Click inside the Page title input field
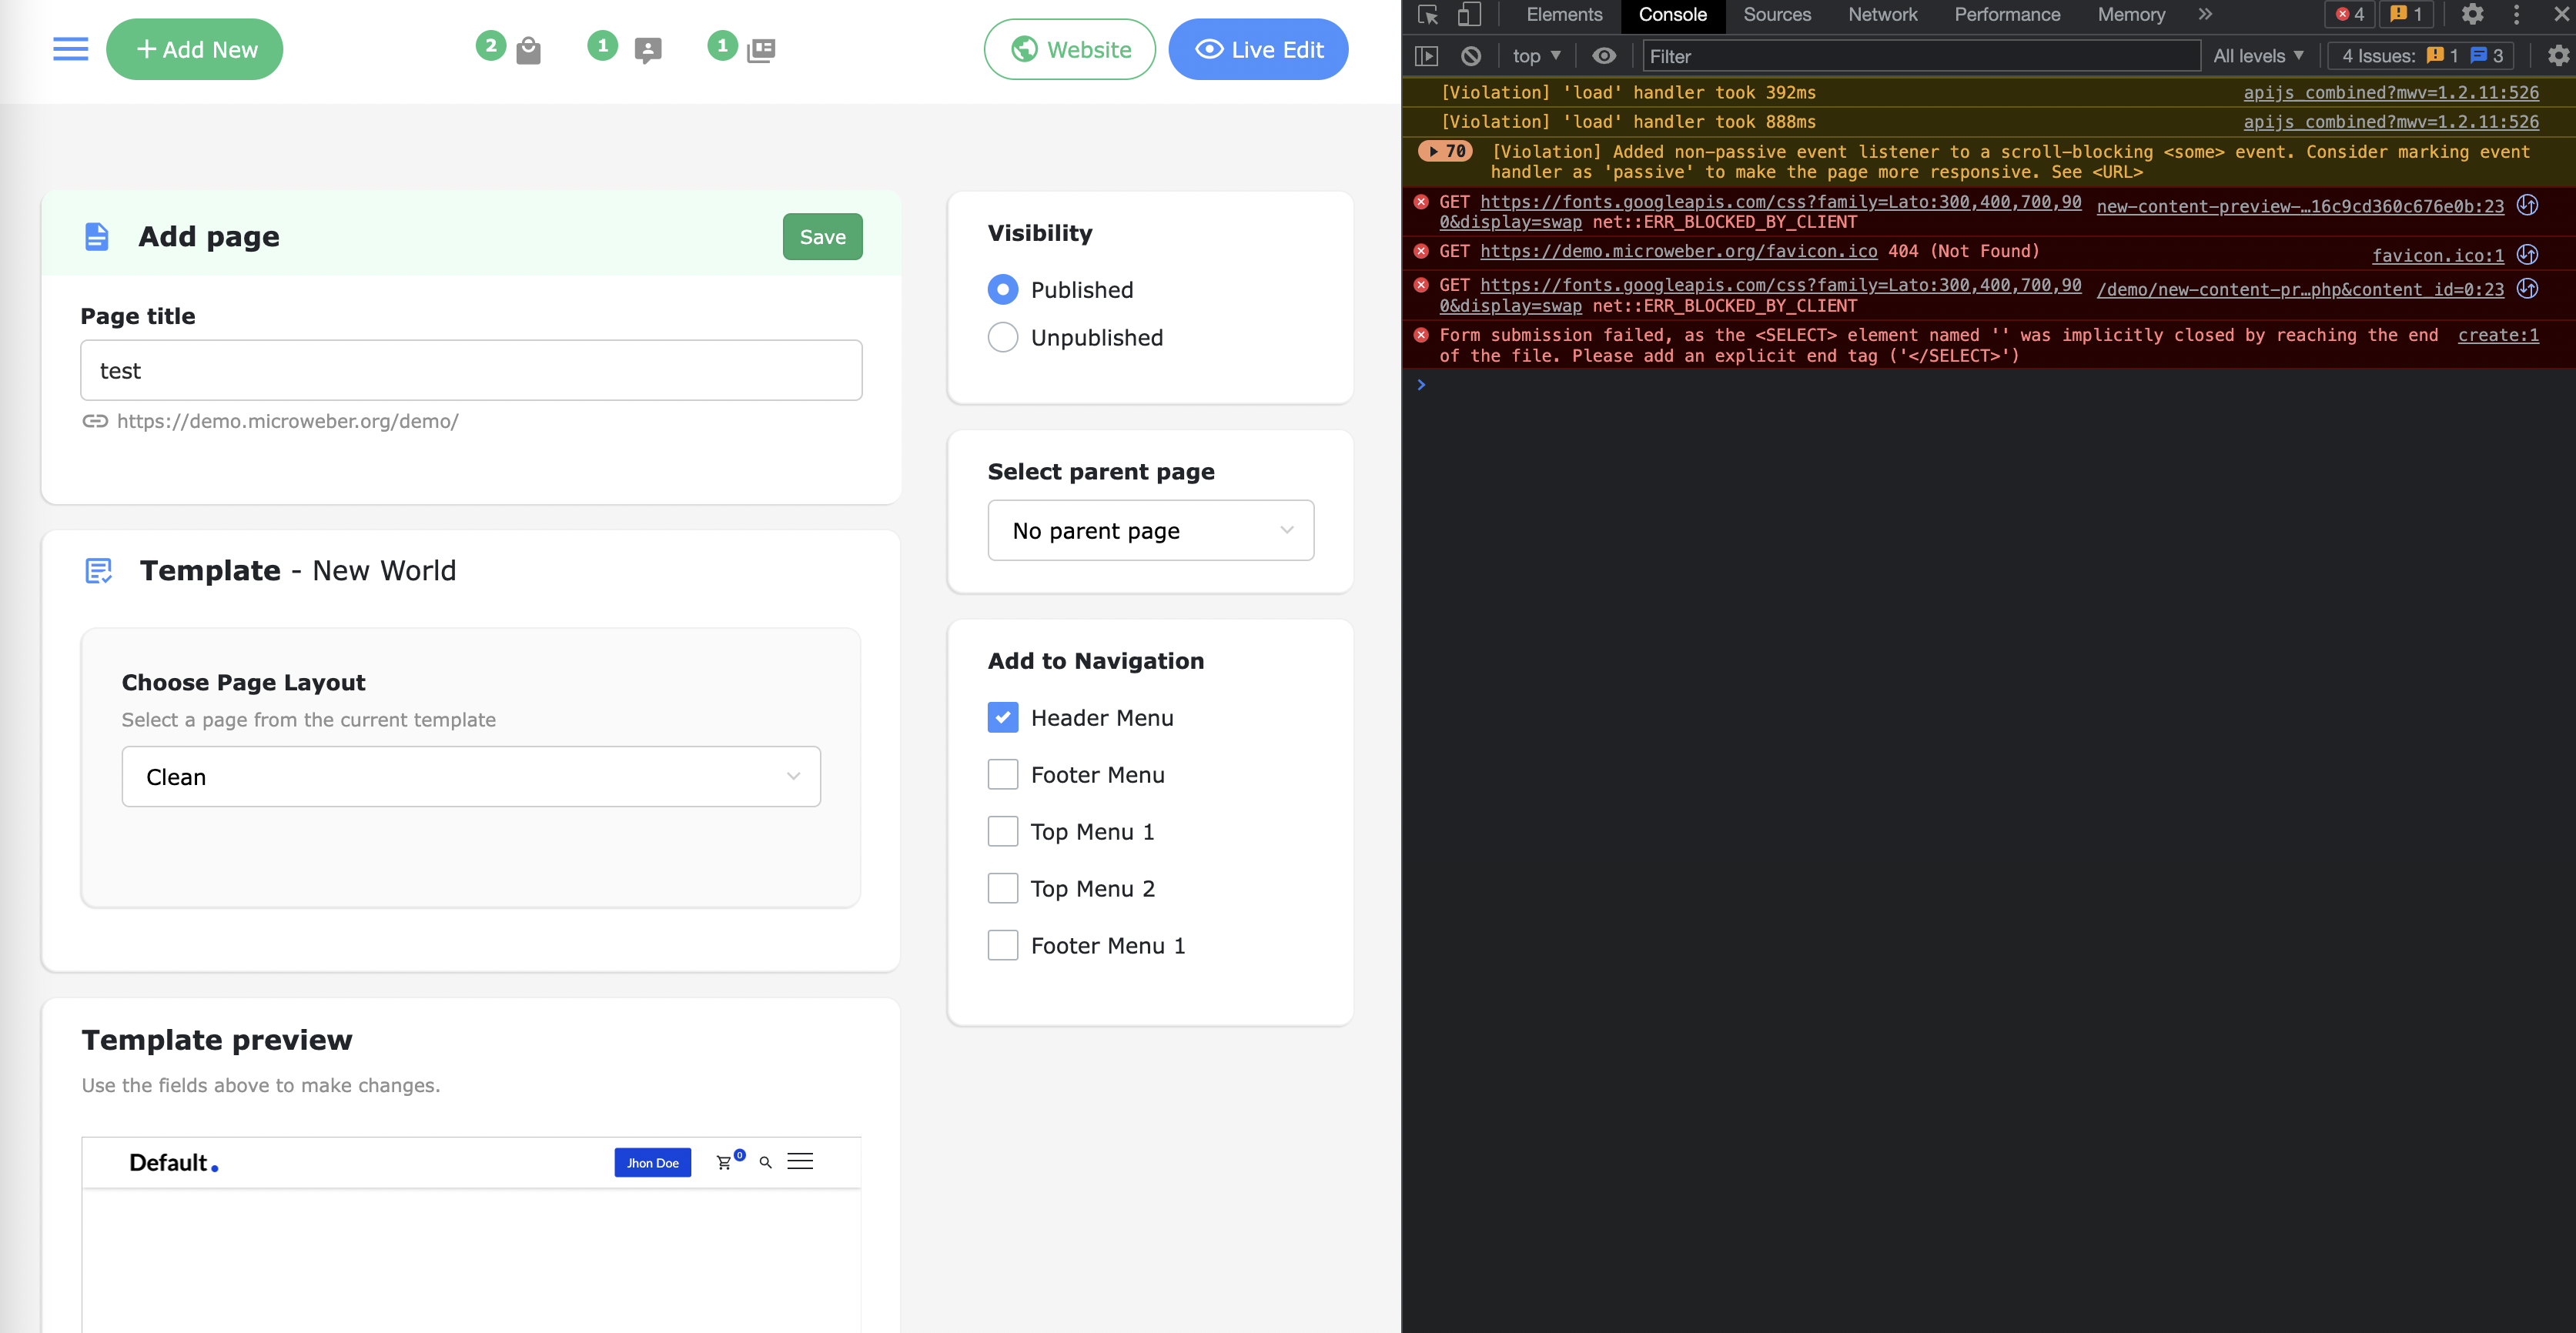This screenshot has height=1333, width=2576. pyautogui.click(x=470, y=370)
